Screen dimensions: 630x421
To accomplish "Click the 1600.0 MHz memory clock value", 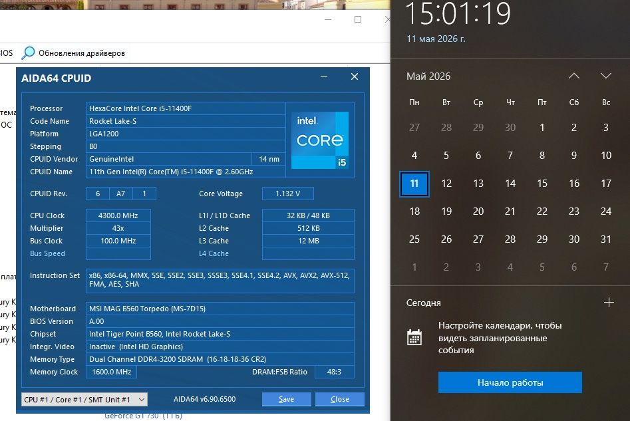I will [x=111, y=372].
